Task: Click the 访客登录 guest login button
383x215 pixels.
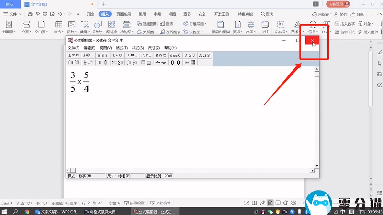Action: [338, 4]
